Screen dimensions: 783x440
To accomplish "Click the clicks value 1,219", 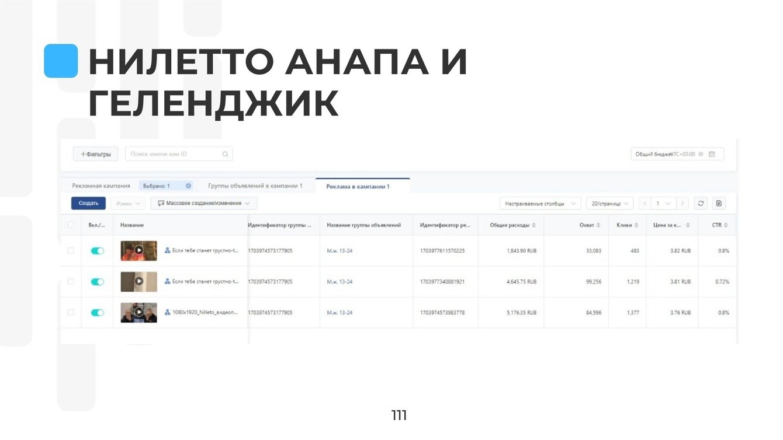I will 633,282.
